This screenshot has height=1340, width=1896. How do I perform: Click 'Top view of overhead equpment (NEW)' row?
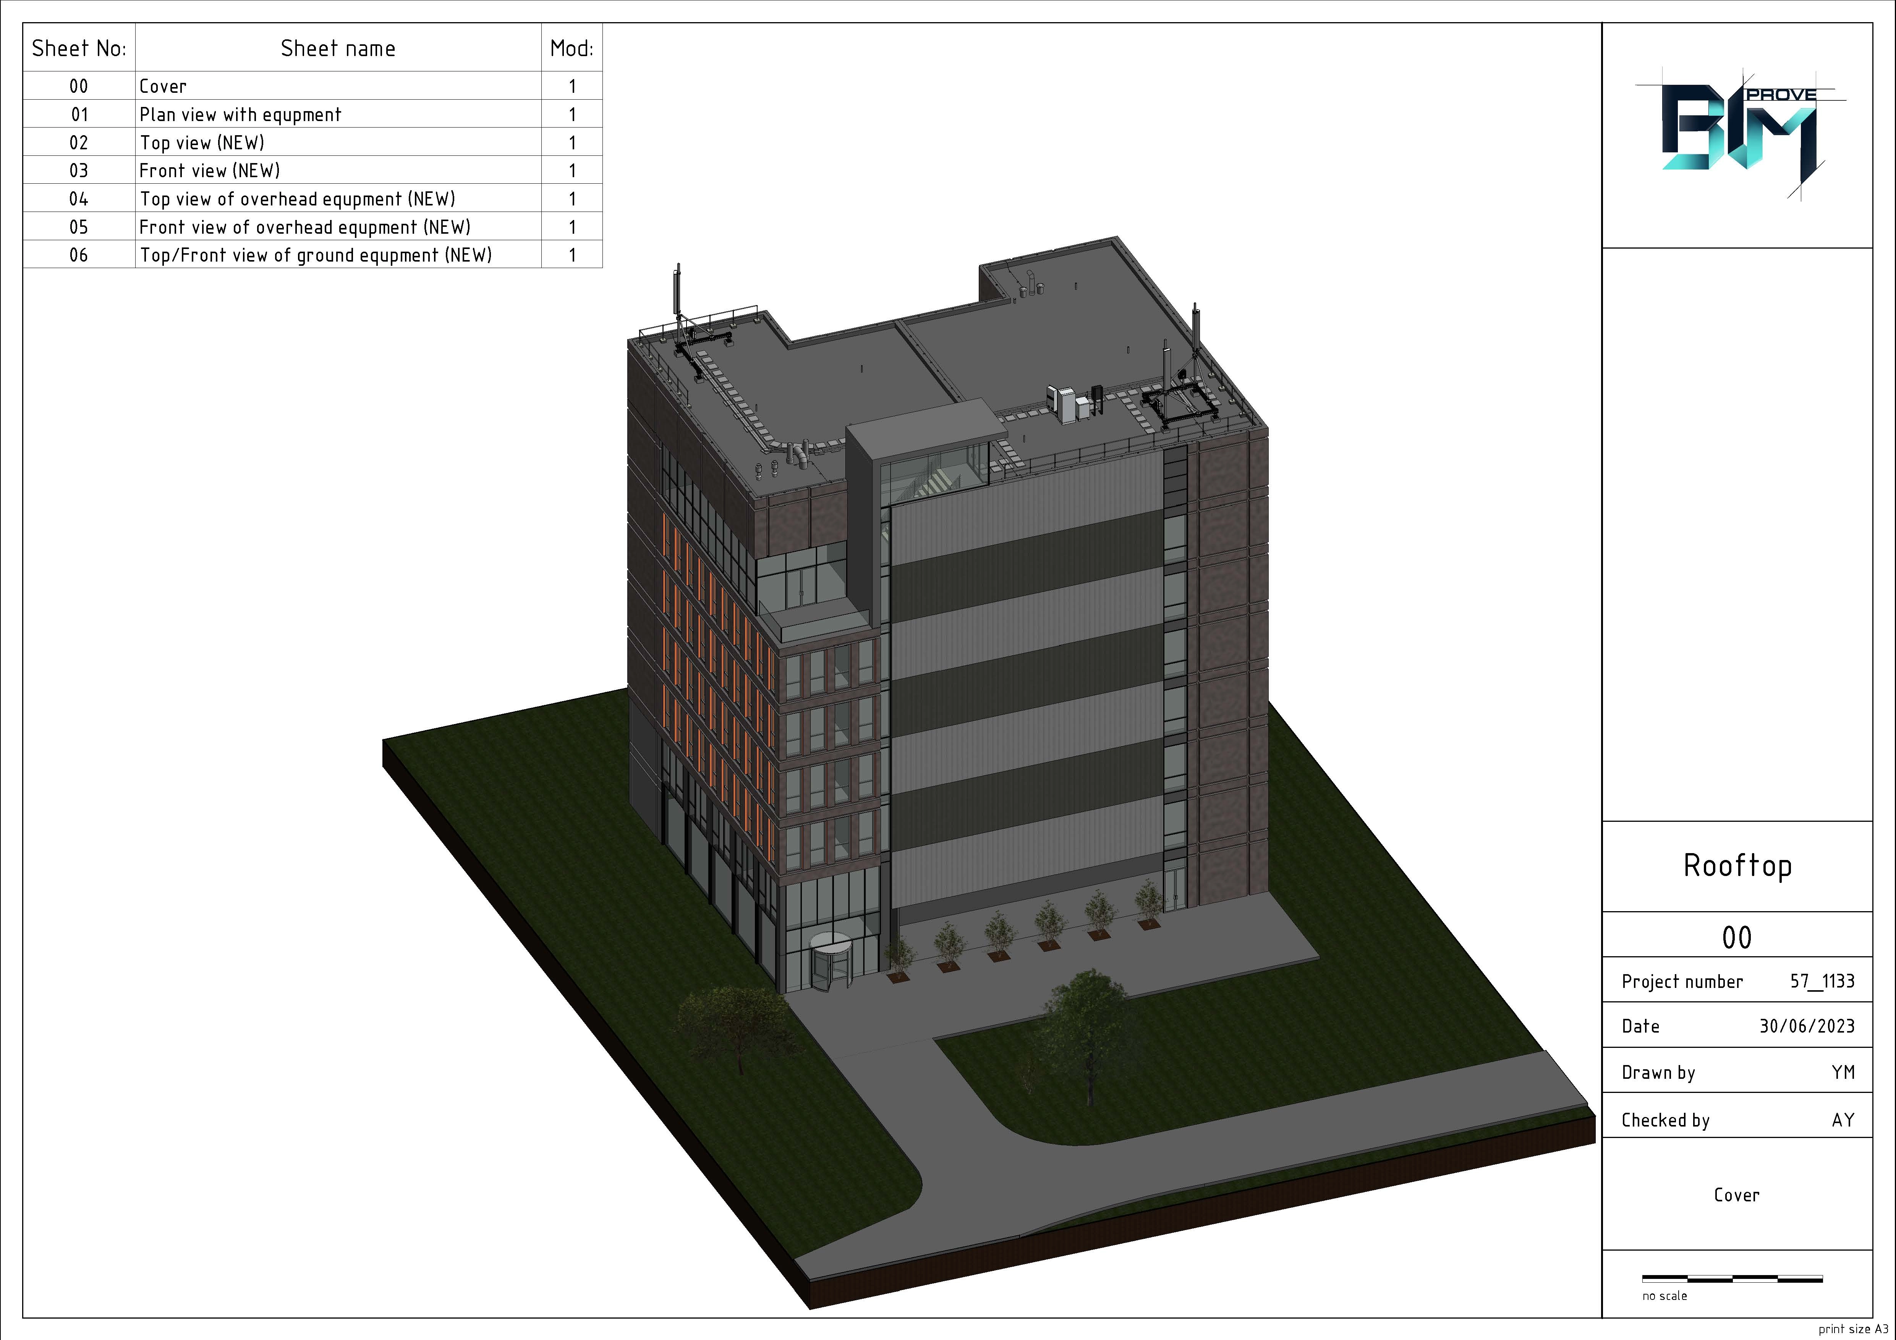click(297, 199)
